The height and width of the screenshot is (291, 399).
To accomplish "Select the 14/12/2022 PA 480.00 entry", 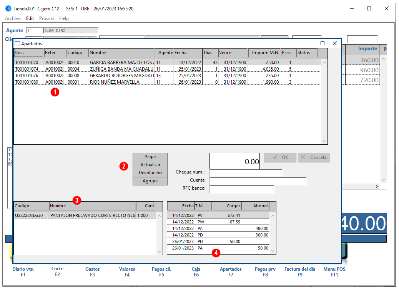I will (218, 228).
